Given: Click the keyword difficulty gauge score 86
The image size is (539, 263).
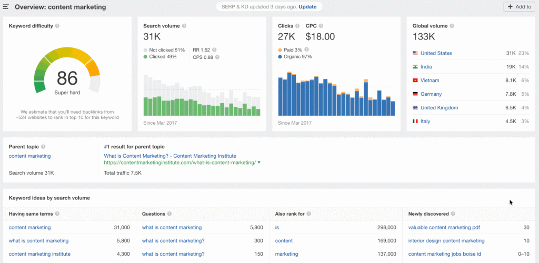Looking at the screenshot, I should click(67, 79).
